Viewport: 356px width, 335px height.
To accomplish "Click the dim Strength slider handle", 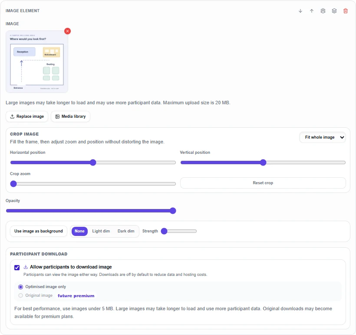I will [x=164, y=231].
